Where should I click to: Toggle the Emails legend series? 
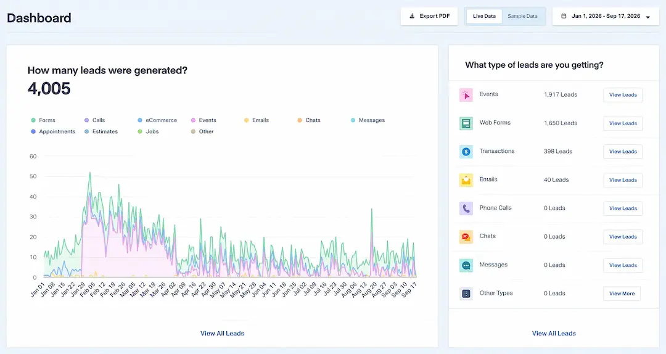click(257, 120)
